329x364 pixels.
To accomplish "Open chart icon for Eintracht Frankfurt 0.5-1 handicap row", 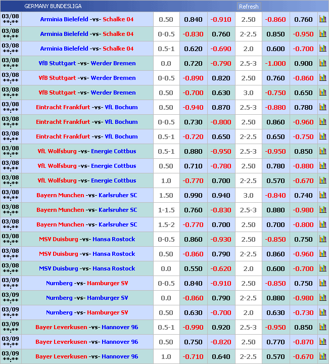I will [323, 136].
